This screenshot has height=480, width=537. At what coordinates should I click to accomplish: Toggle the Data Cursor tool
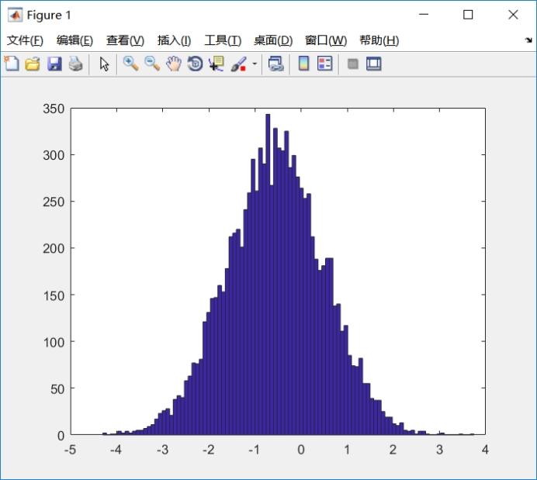(216, 64)
